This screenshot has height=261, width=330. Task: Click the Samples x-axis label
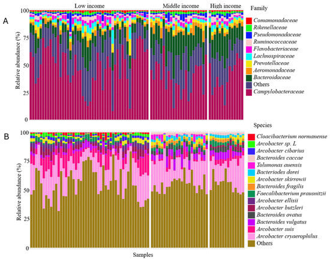pyautogui.click(x=143, y=254)
